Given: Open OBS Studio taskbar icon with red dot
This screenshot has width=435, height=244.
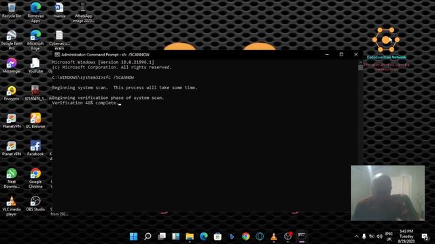Looking at the screenshot, I should [288, 237].
